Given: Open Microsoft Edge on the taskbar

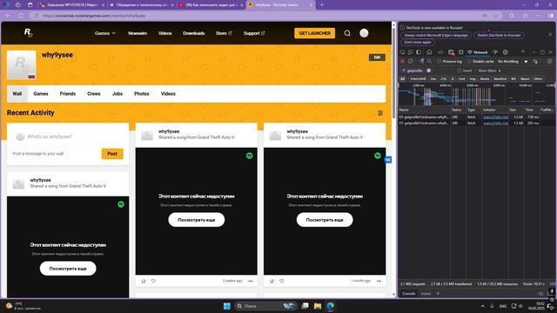Looking at the screenshot, I should (331, 306).
